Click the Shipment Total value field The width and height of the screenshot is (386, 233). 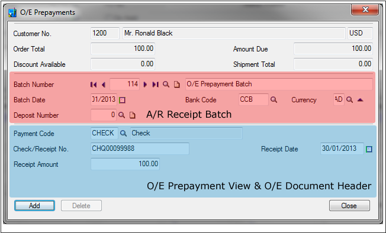333,64
